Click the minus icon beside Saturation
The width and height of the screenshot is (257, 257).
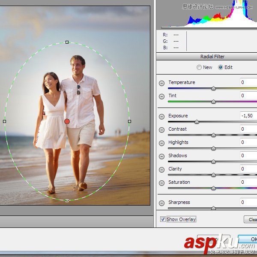pyautogui.click(x=161, y=183)
